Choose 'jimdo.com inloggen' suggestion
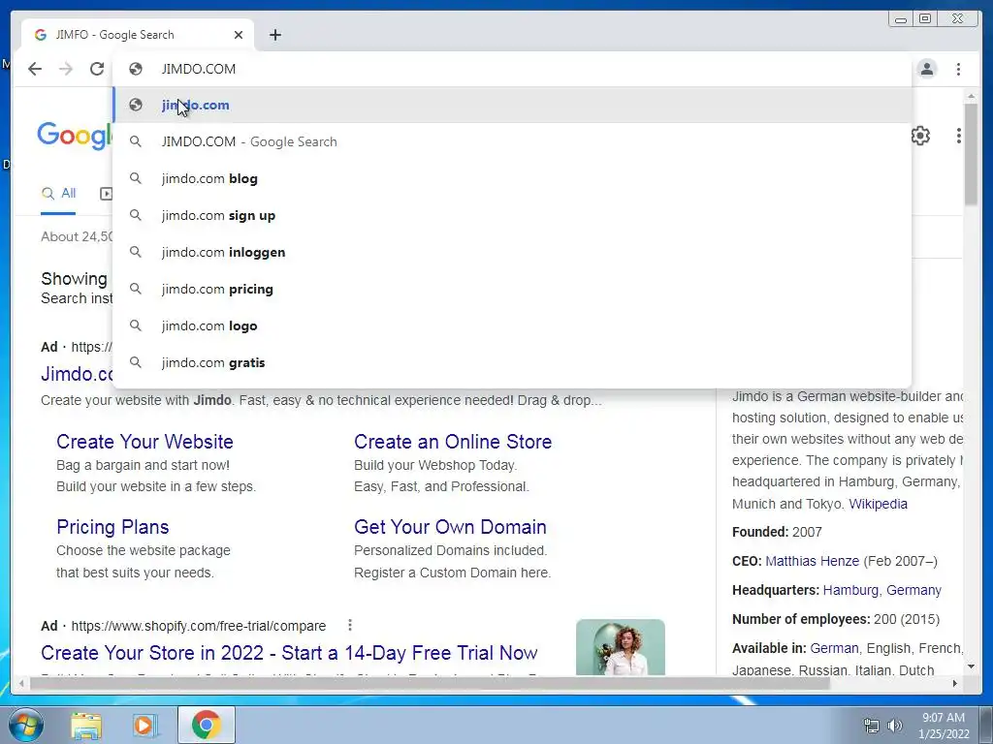Screen dimensions: 993x744 pyautogui.click(x=512, y=252)
